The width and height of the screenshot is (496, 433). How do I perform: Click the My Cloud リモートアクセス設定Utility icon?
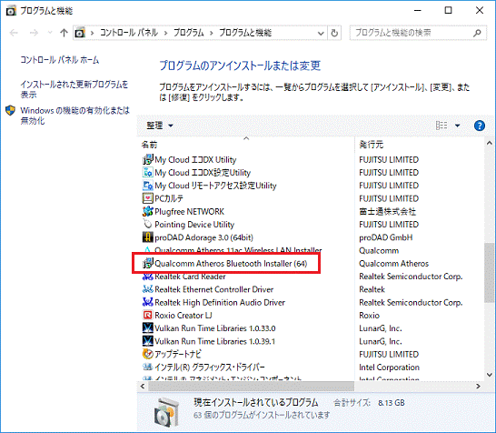pyautogui.click(x=148, y=186)
